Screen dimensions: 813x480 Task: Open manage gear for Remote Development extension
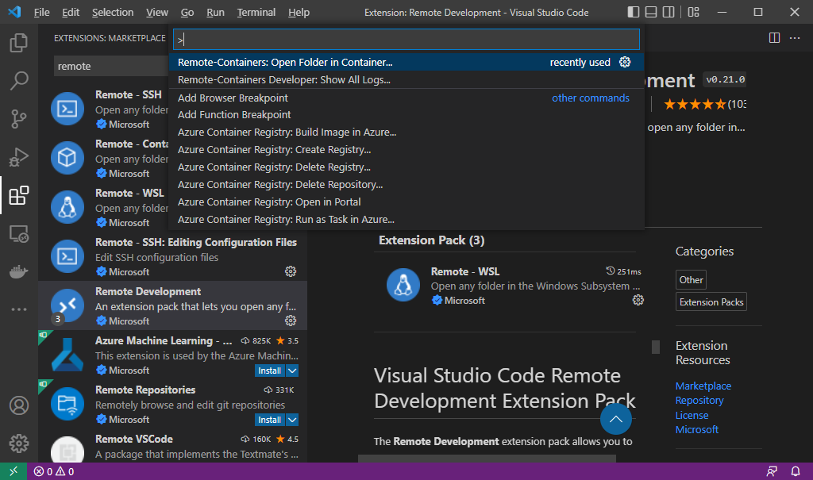click(x=291, y=321)
